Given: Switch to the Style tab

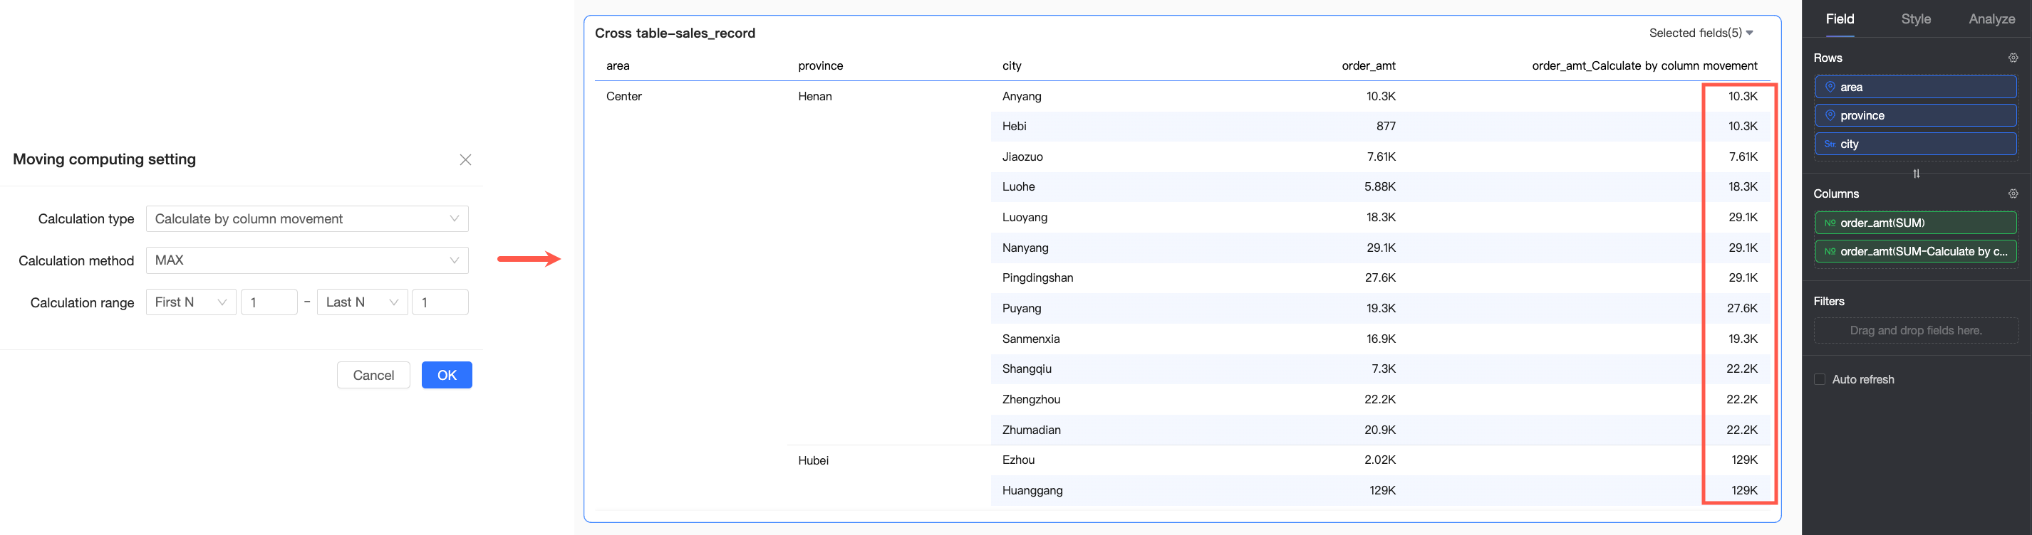Looking at the screenshot, I should click(x=1915, y=19).
